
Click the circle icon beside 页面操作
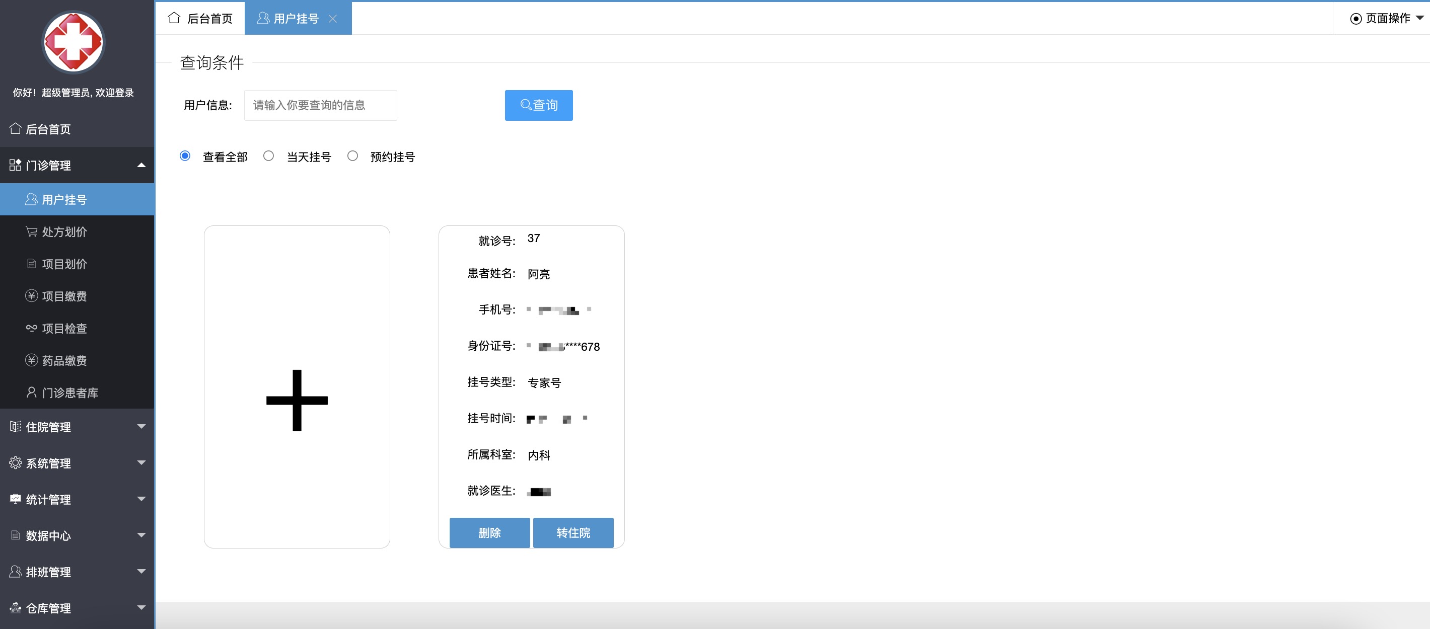tap(1355, 19)
